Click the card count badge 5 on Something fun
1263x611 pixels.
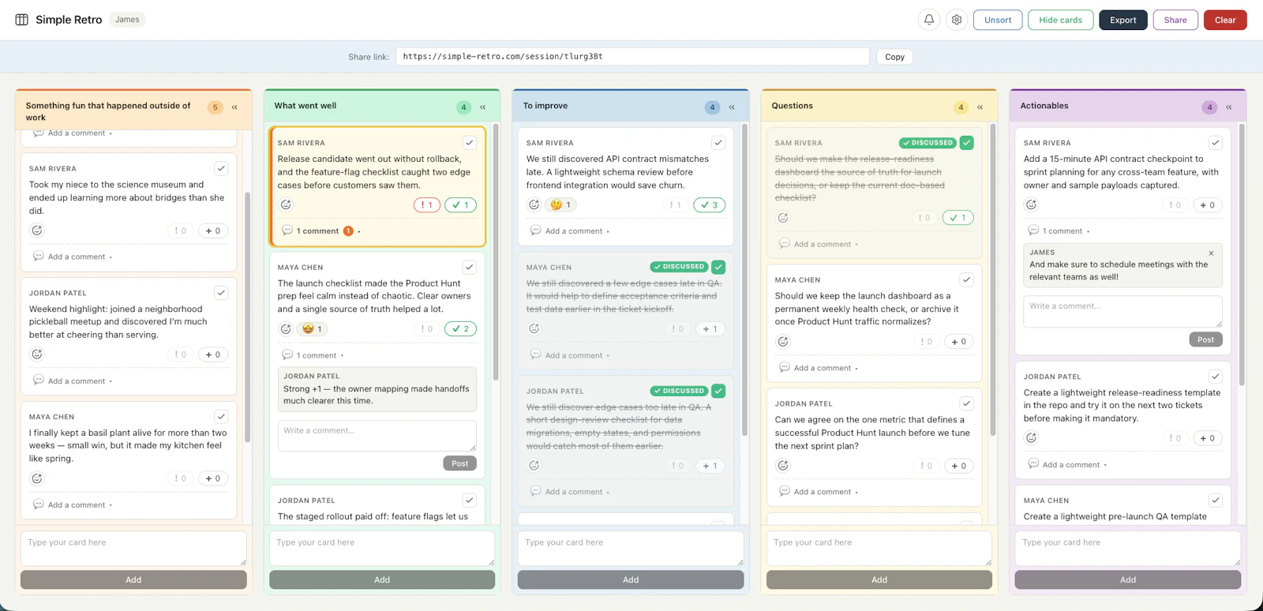[215, 107]
